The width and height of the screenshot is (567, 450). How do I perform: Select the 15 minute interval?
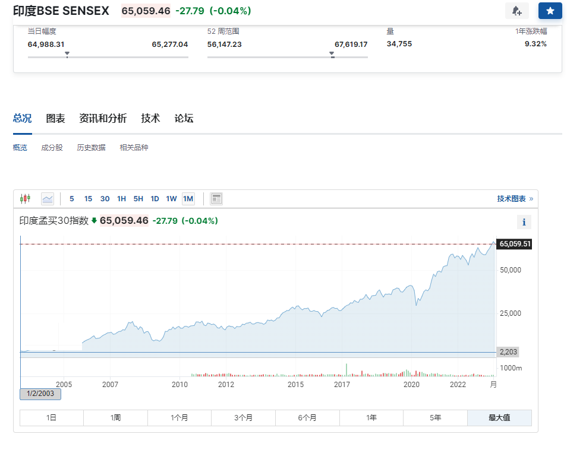click(x=88, y=199)
